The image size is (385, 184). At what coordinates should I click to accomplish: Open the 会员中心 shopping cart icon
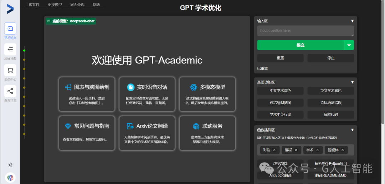(x=10, y=70)
